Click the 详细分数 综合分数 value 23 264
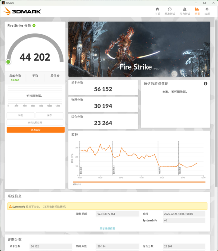This screenshot has width=218, height=251. click(184, 246)
